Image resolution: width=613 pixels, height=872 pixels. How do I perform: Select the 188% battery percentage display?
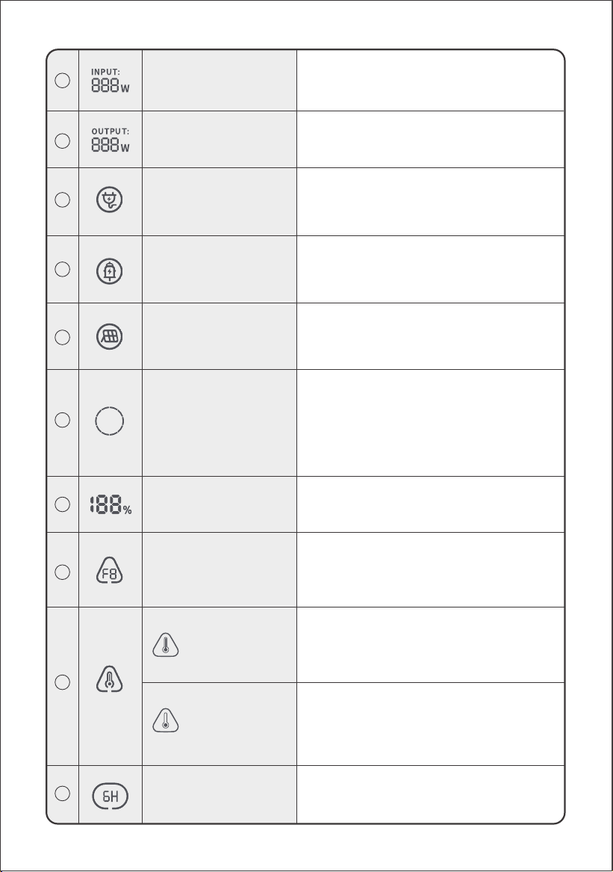click(111, 506)
